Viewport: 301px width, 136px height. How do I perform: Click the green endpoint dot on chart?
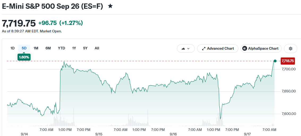click(275, 61)
